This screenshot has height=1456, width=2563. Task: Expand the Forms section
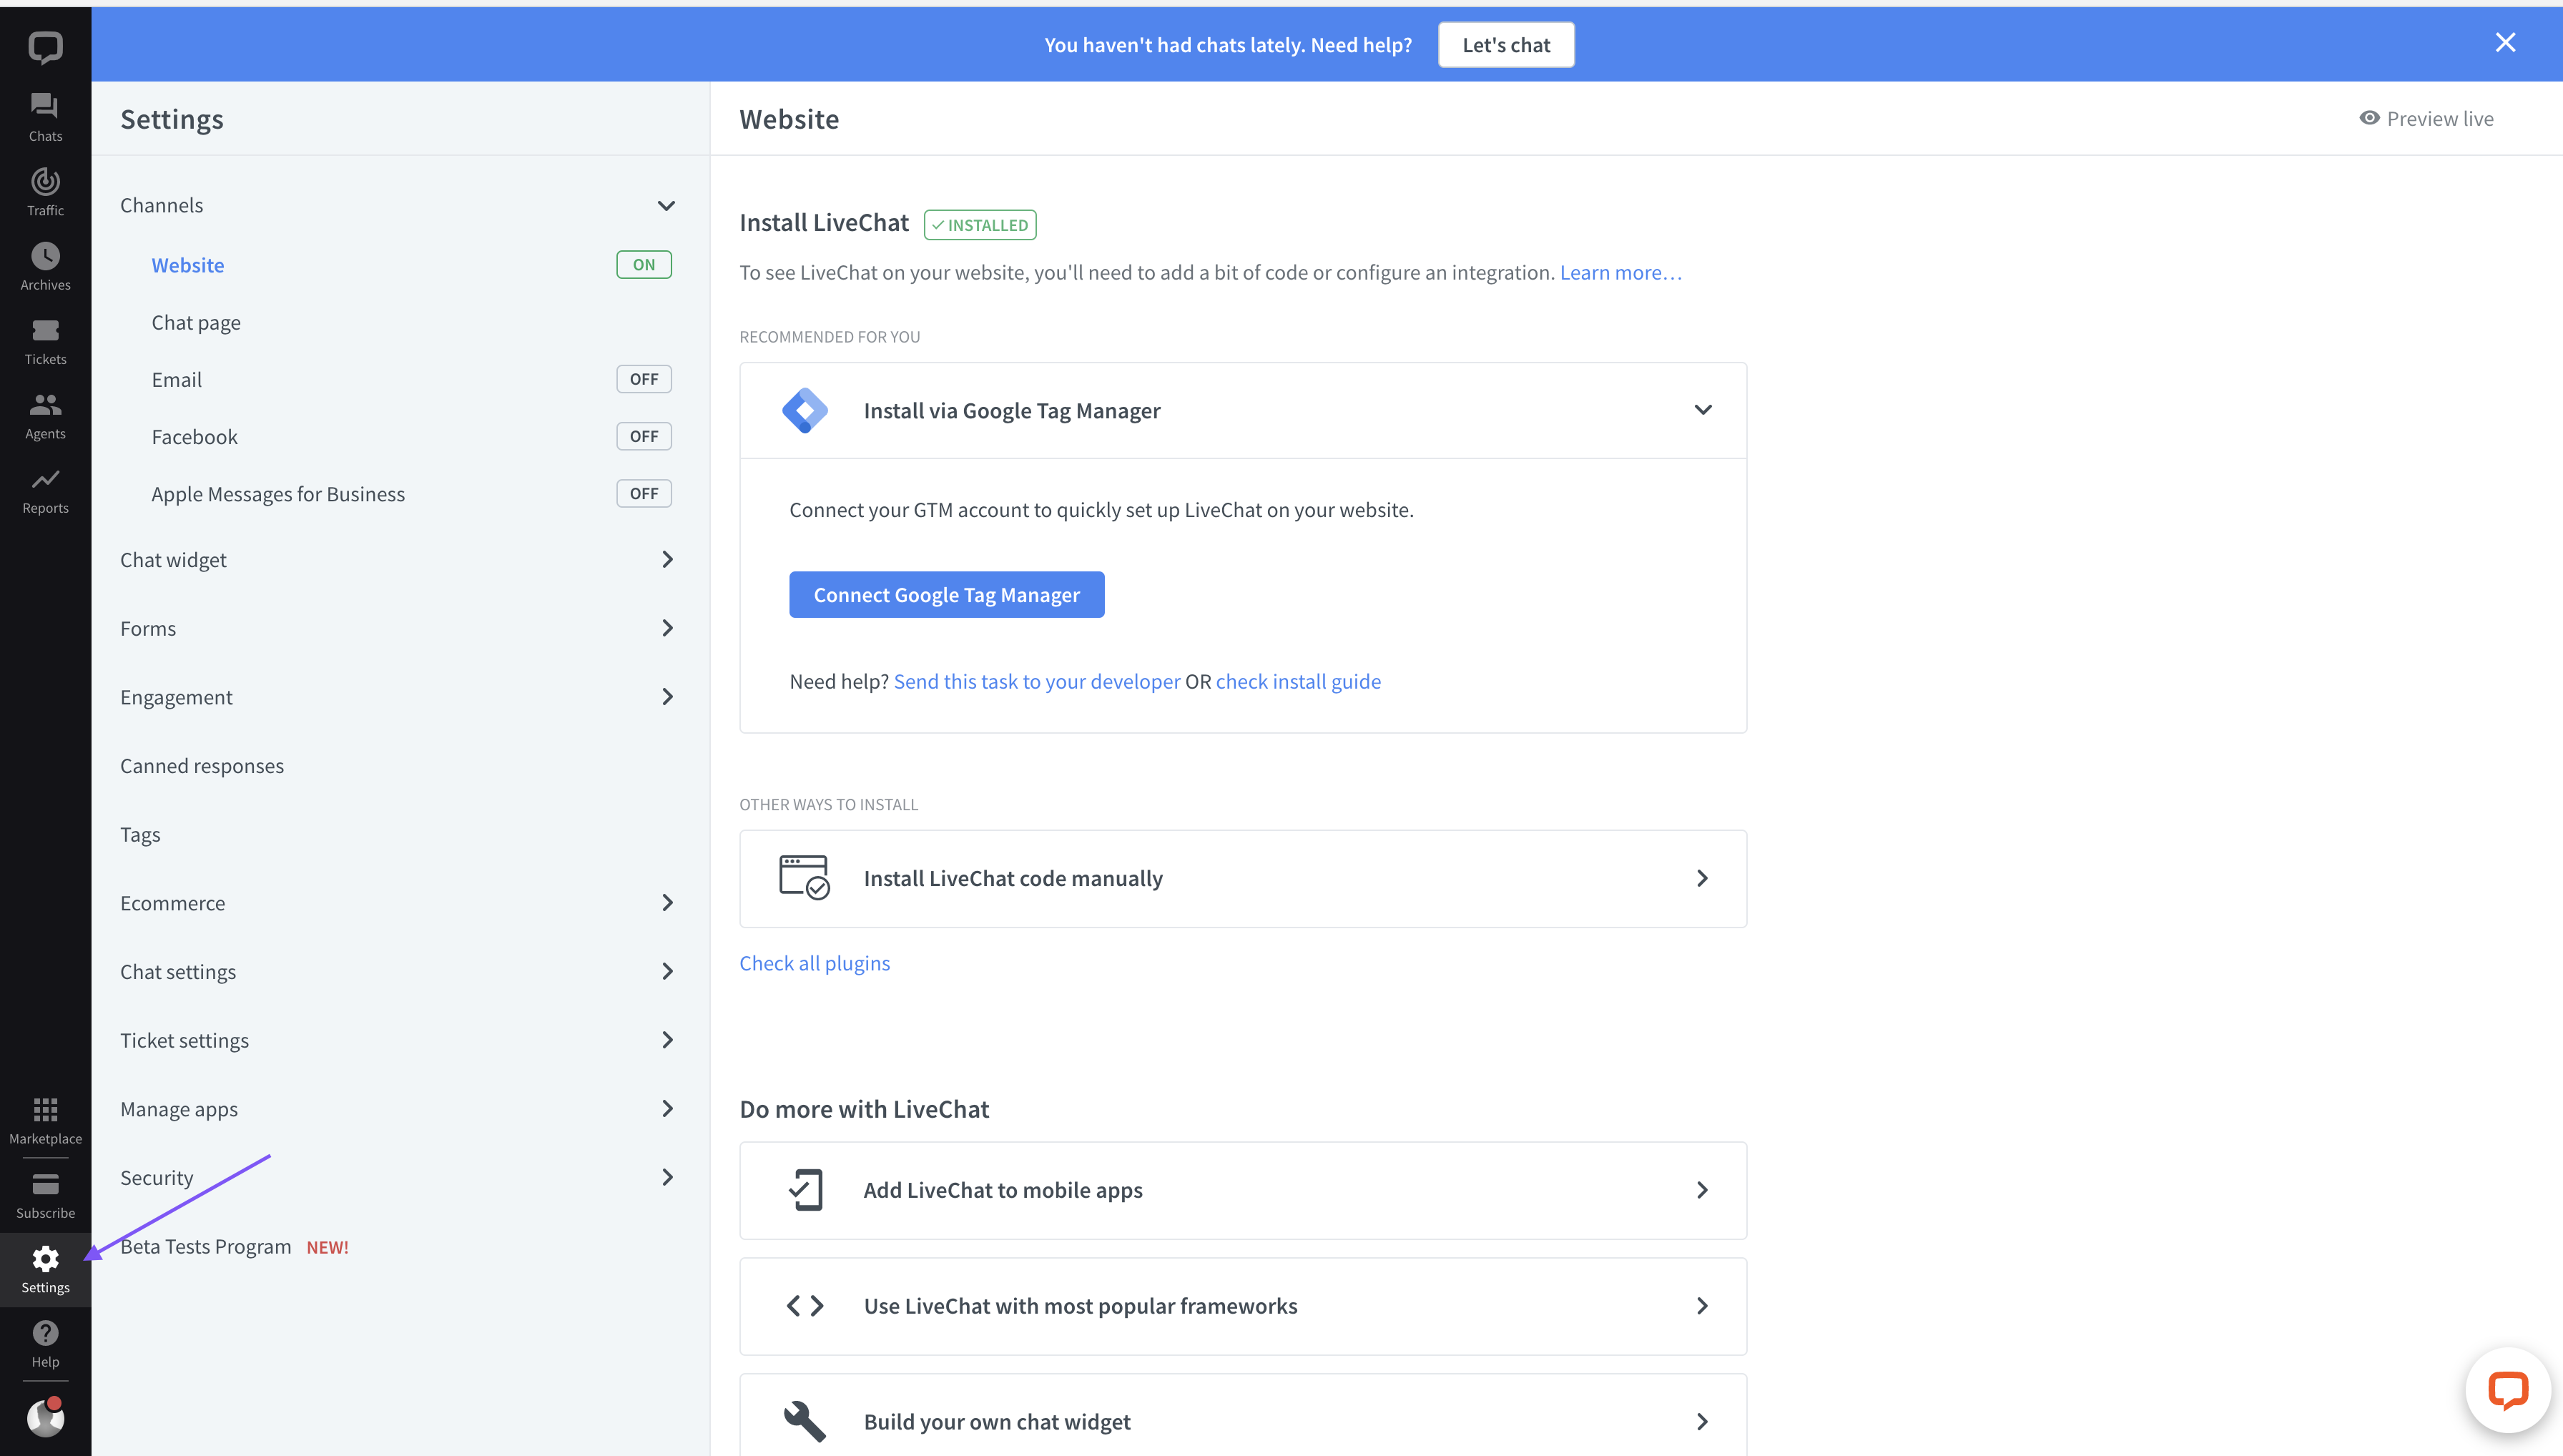(x=400, y=628)
